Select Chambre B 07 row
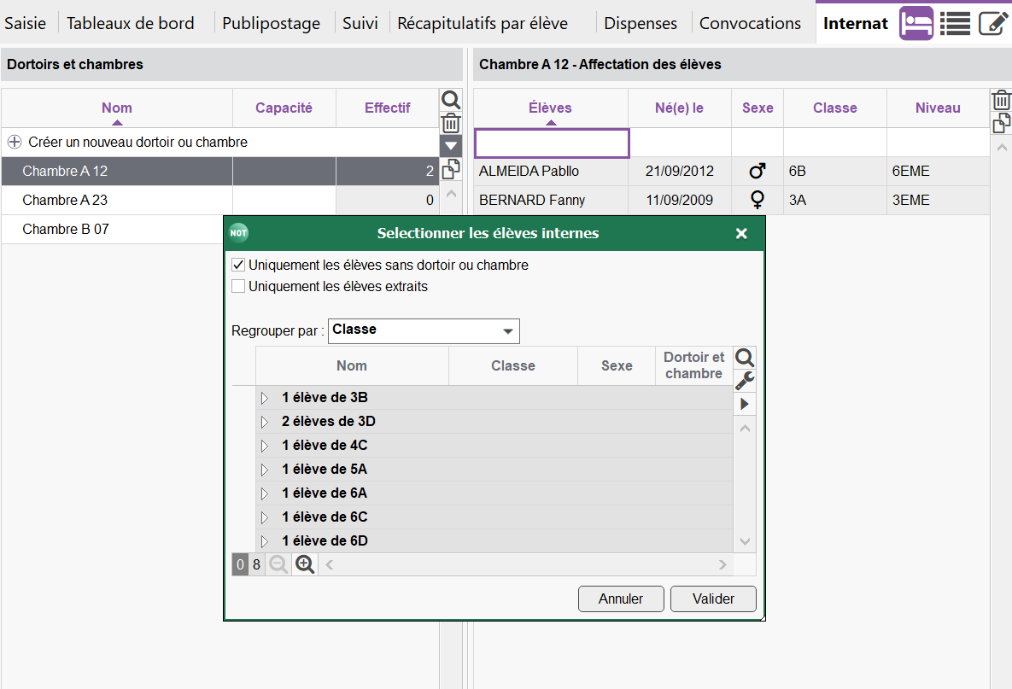This screenshot has height=689, width=1012. (x=113, y=229)
